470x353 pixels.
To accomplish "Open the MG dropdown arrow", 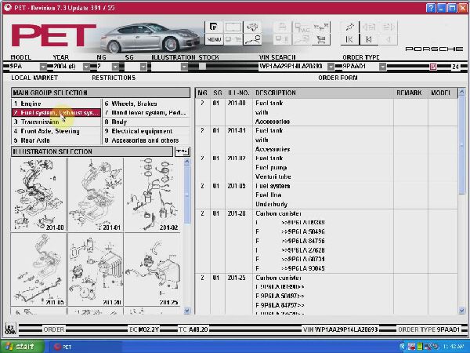I will tap(115, 67).
